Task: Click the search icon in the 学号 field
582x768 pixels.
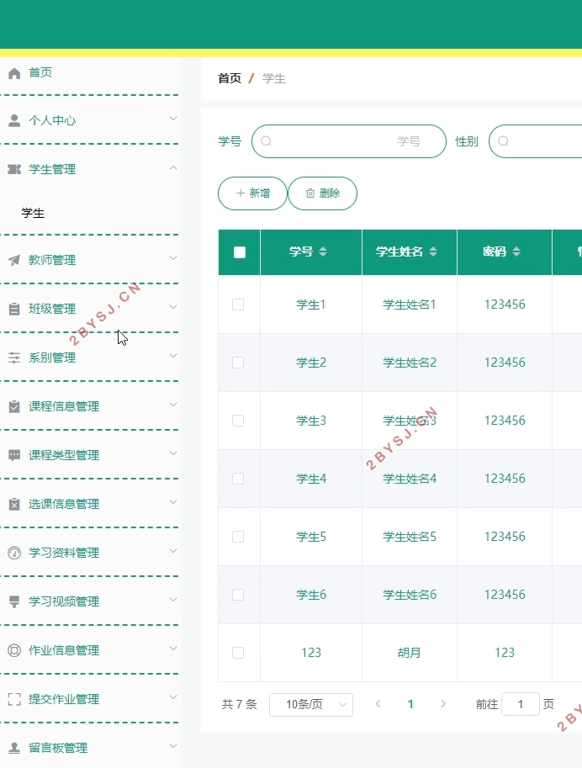Action: [266, 141]
